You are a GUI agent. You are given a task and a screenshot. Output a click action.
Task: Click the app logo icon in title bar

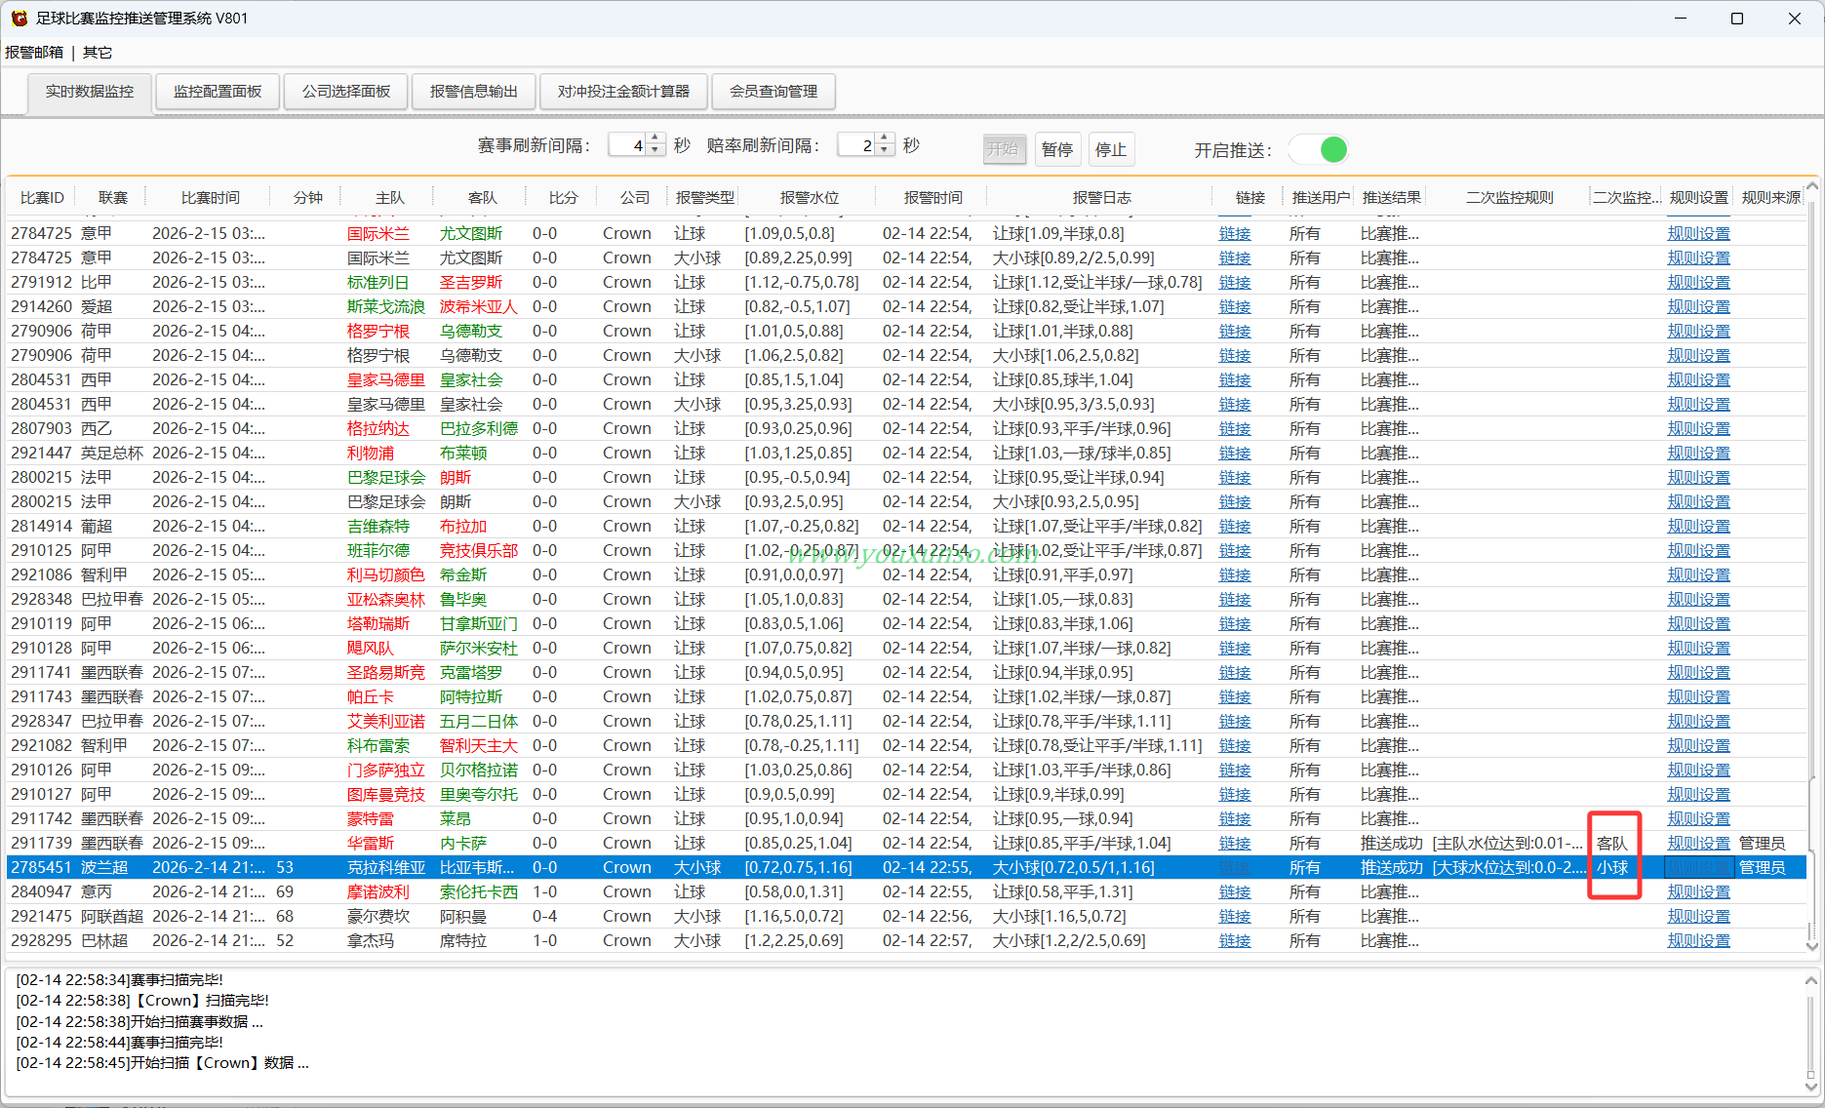19,18
